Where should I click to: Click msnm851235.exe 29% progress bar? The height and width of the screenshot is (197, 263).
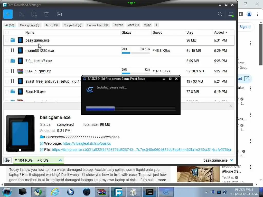point(136,53)
